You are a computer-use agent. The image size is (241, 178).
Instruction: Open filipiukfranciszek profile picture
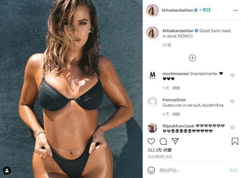coord(152,128)
